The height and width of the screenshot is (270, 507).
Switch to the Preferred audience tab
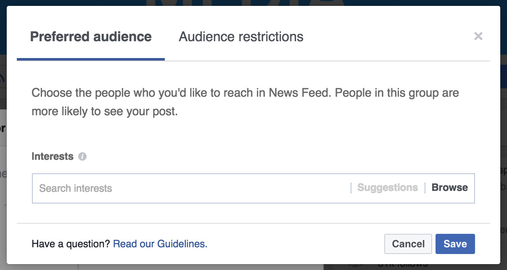[x=91, y=37]
